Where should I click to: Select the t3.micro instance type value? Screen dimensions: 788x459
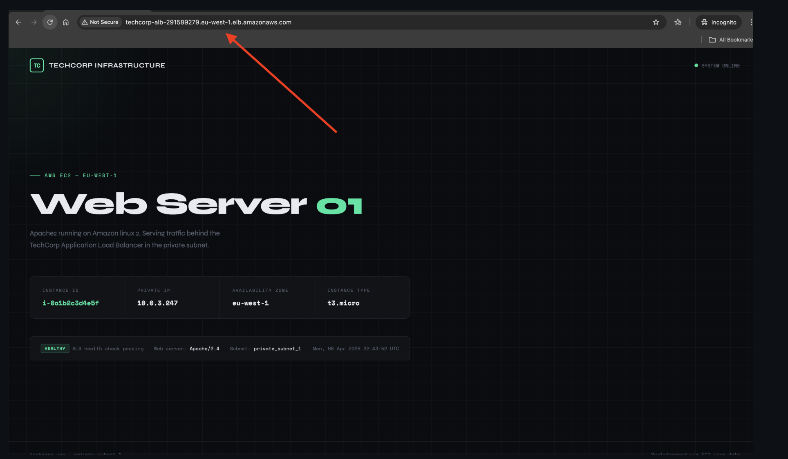[343, 303]
